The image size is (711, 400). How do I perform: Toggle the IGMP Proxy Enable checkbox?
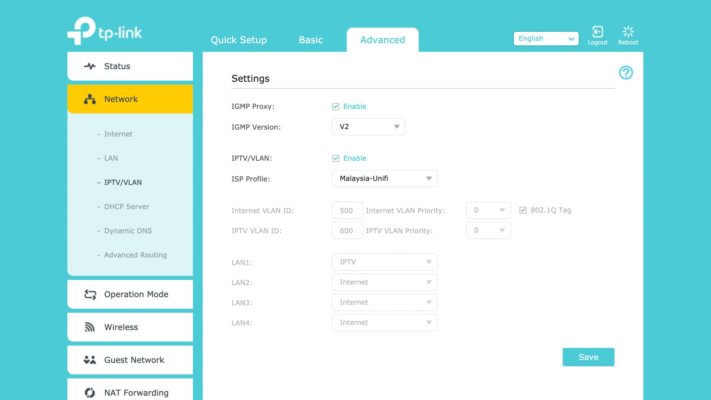[x=335, y=107]
